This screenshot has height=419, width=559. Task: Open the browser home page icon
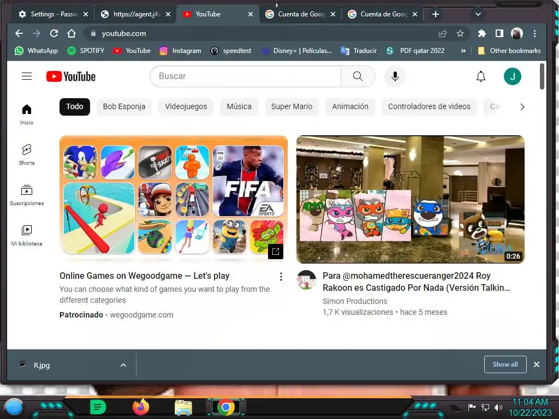[x=72, y=33]
